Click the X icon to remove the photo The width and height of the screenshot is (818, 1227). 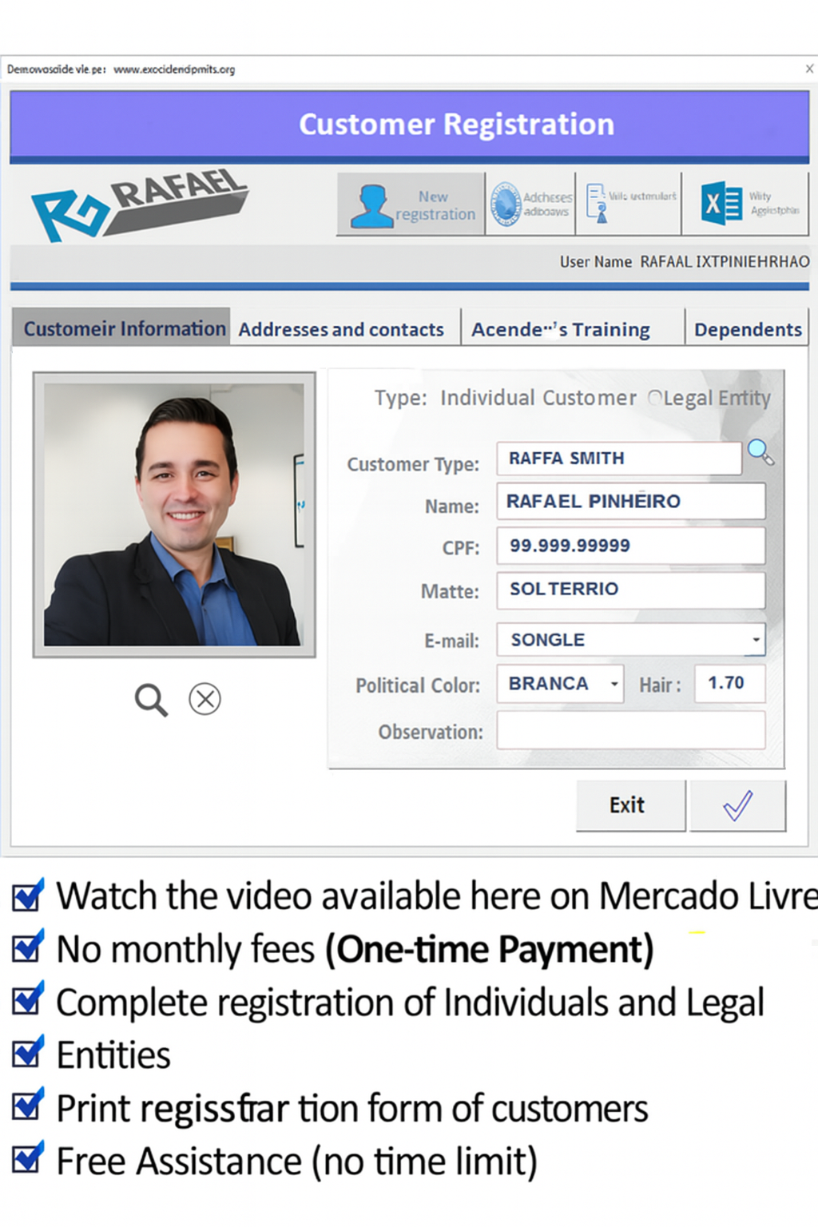(x=204, y=698)
